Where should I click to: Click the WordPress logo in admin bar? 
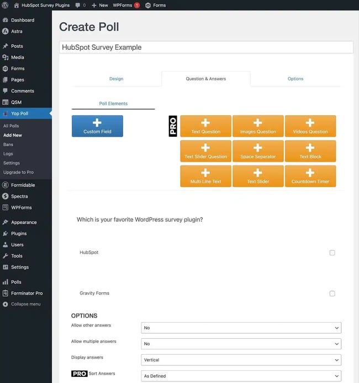coord(5,5)
